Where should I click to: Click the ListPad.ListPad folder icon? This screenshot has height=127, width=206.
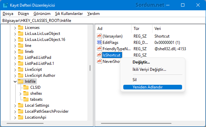click(x=21, y=58)
